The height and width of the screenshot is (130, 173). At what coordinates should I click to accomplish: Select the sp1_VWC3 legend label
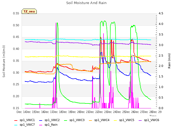[x=77, y=120]
